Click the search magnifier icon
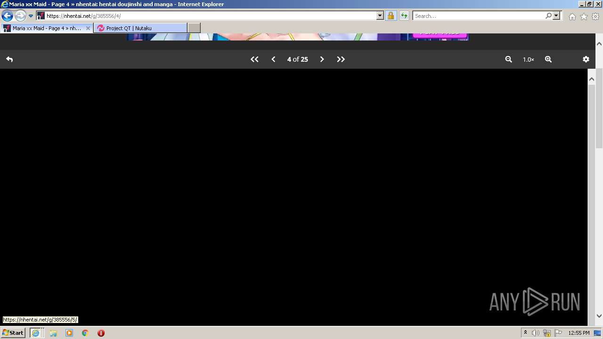 tap(548, 16)
